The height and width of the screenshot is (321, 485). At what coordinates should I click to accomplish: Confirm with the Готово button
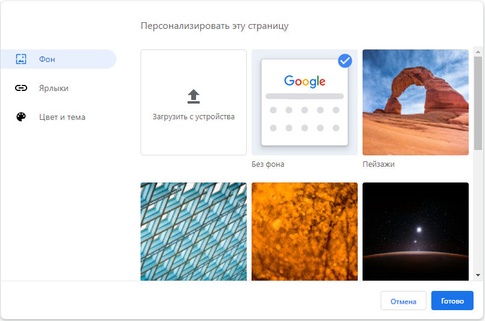(452, 301)
